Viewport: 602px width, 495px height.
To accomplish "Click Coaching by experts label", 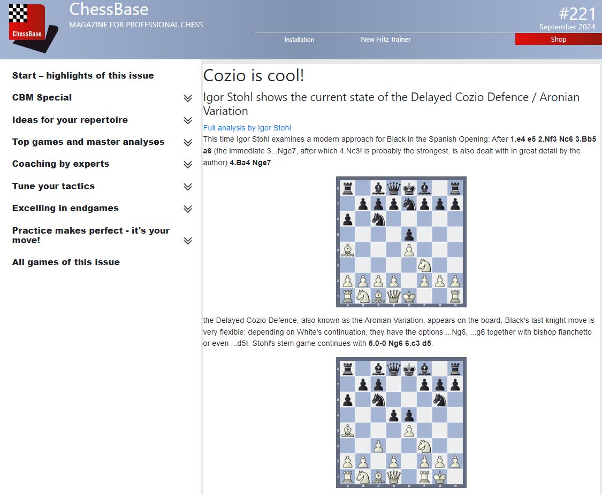I will click(60, 164).
